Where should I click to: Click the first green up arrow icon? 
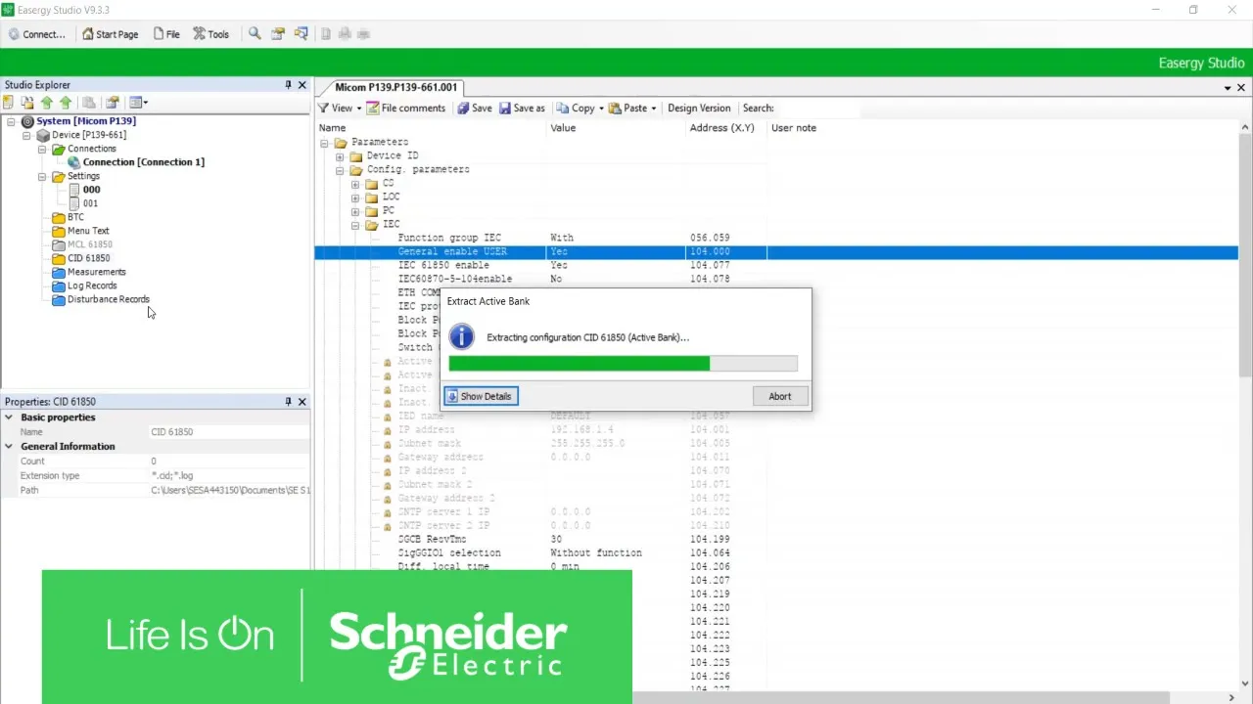click(46, 102)
